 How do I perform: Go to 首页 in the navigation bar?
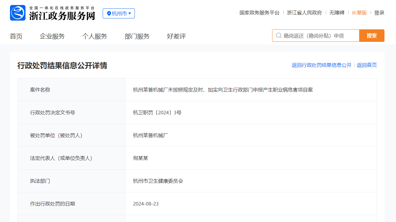click(16, 36)
